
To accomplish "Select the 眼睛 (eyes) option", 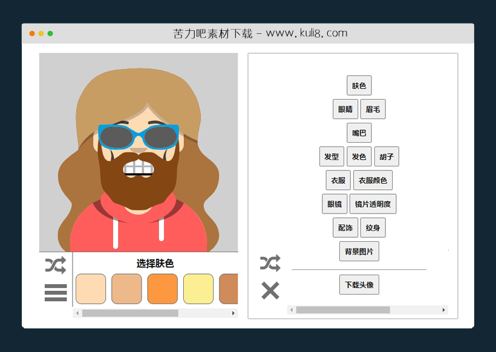I will pyautogui.click(x=345, y=109).
